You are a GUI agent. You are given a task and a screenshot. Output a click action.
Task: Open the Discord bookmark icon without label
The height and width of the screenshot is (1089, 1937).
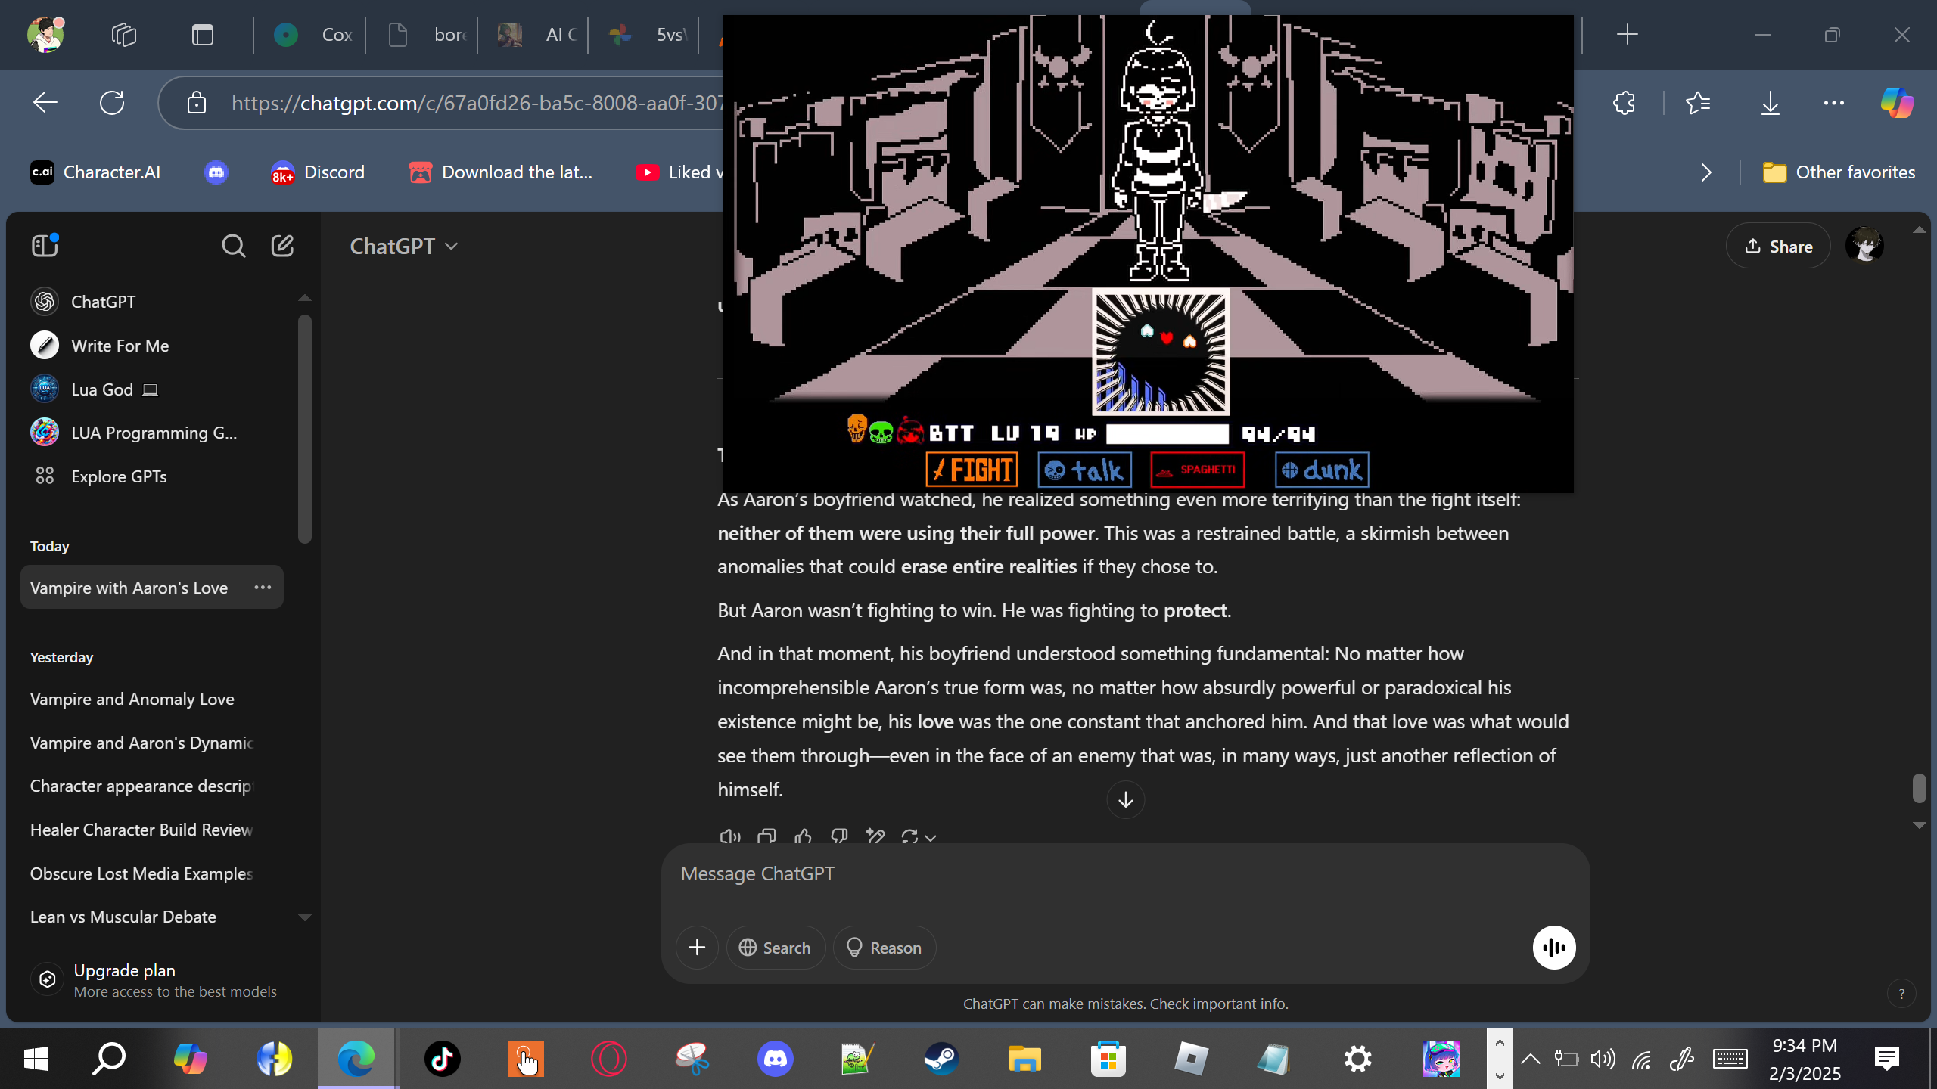(x=216, y=172)
